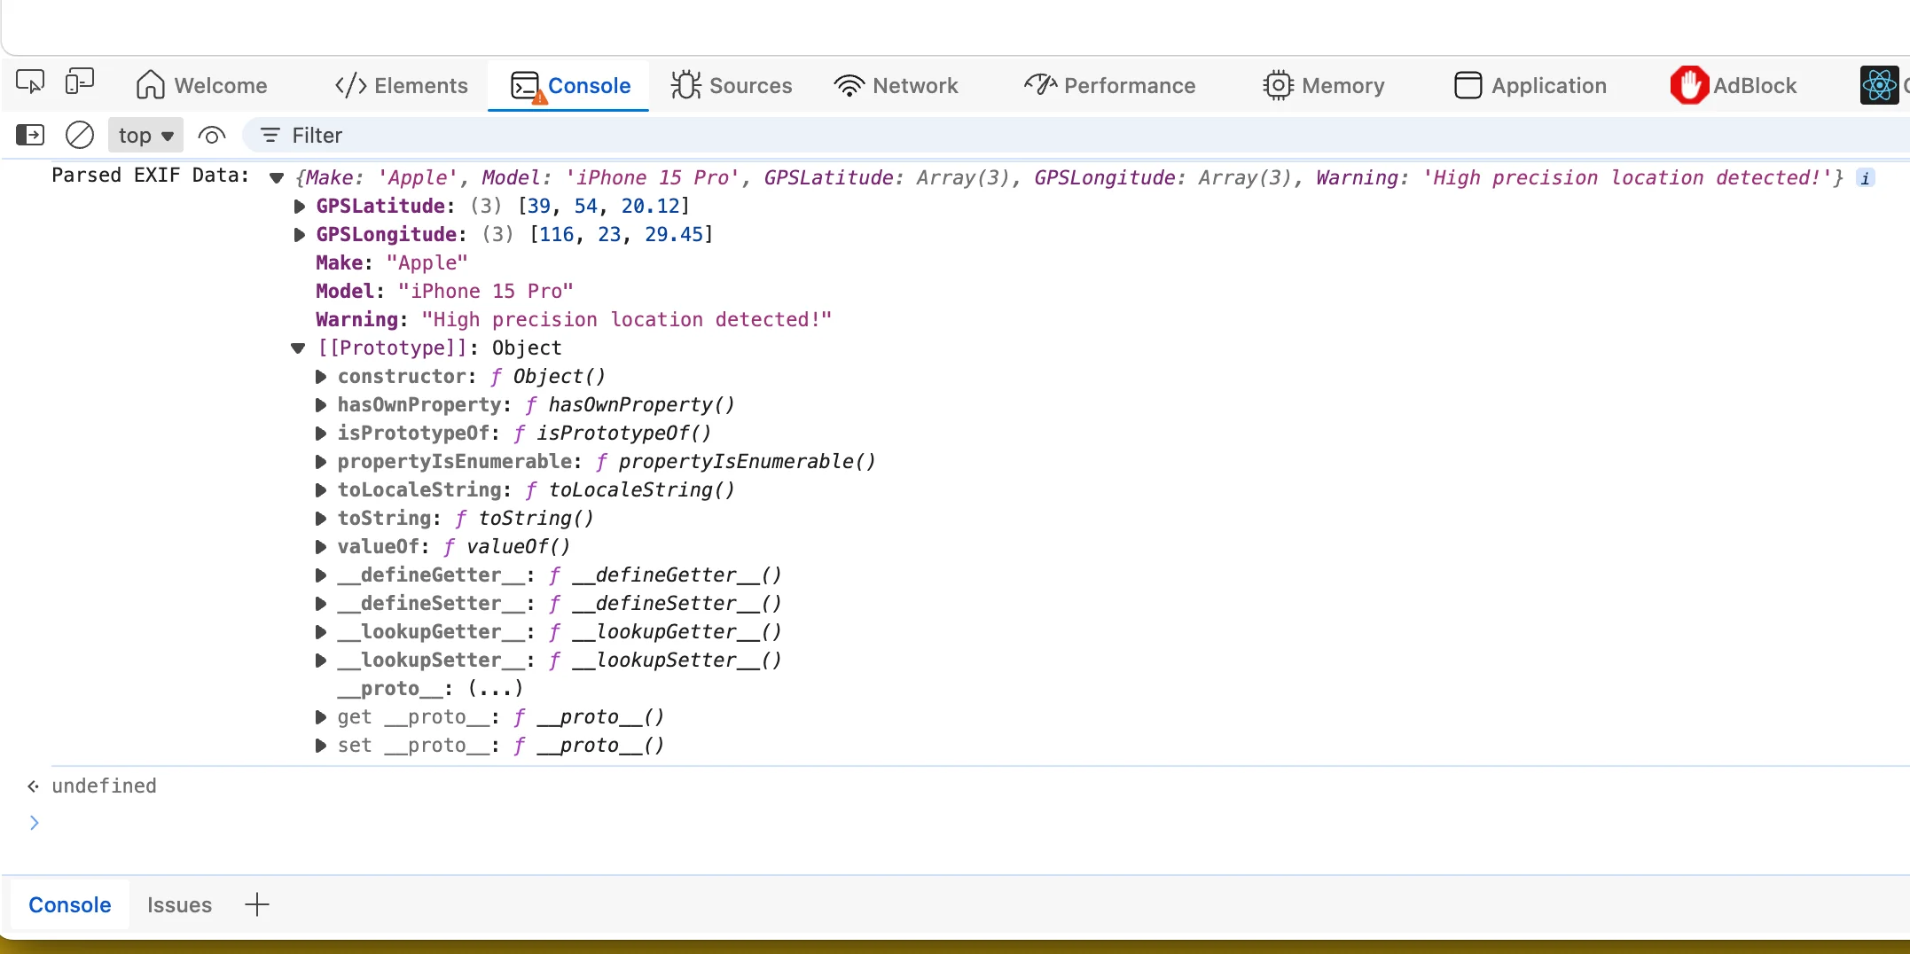
Task: Collapse the Parsed EXIF Data object
Action: click(x=277, y=177)
